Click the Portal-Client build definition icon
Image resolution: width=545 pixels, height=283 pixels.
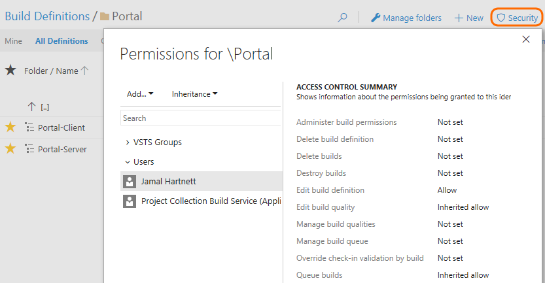click(x=29, y=127)
